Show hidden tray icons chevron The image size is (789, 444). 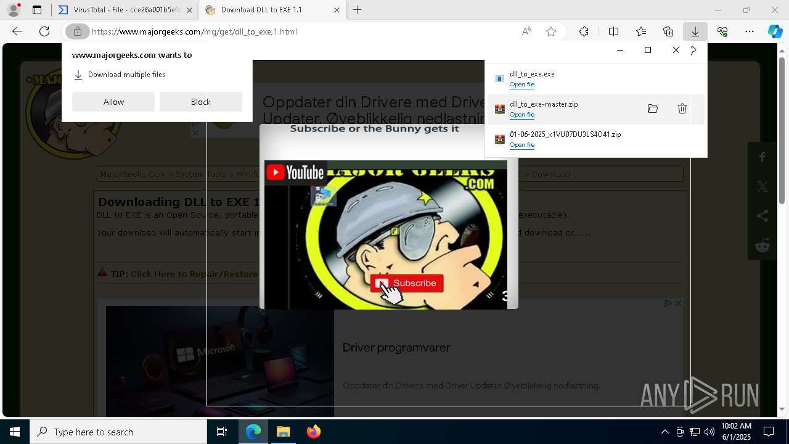tap(664, 432)
